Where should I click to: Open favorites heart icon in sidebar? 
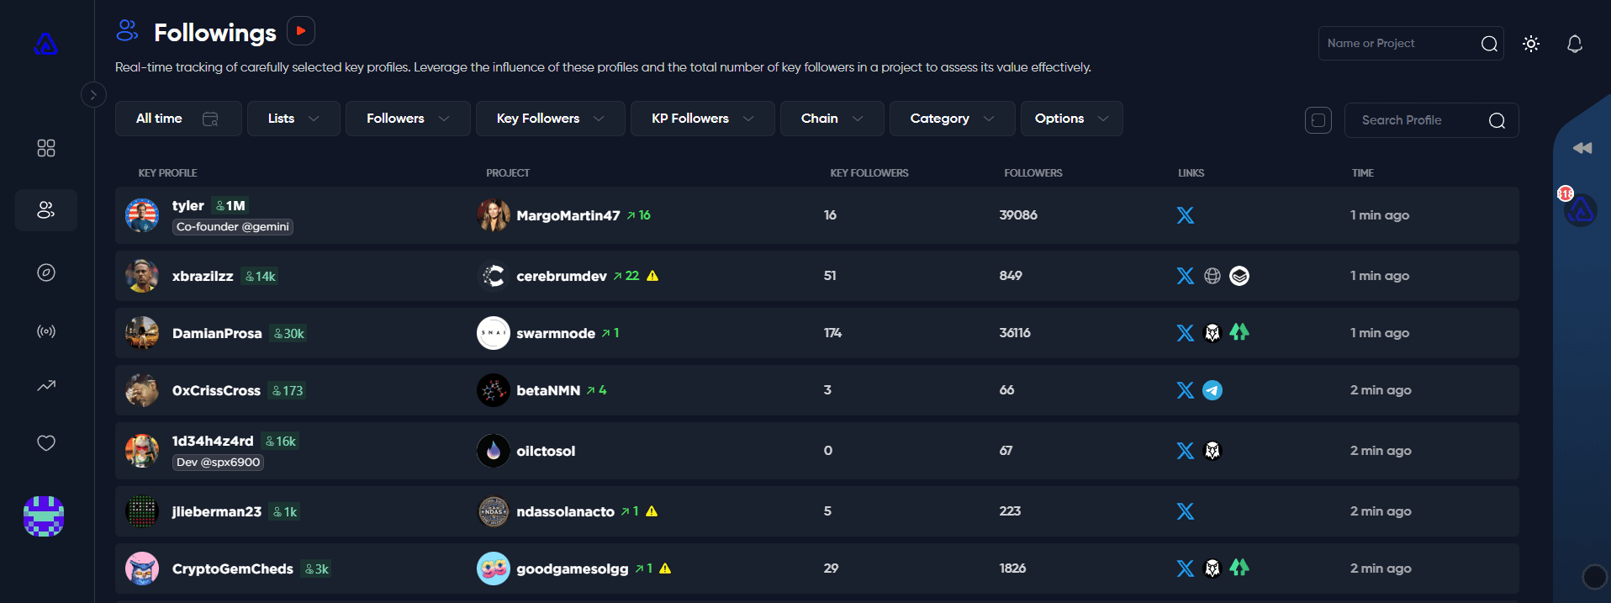[46, 443]
